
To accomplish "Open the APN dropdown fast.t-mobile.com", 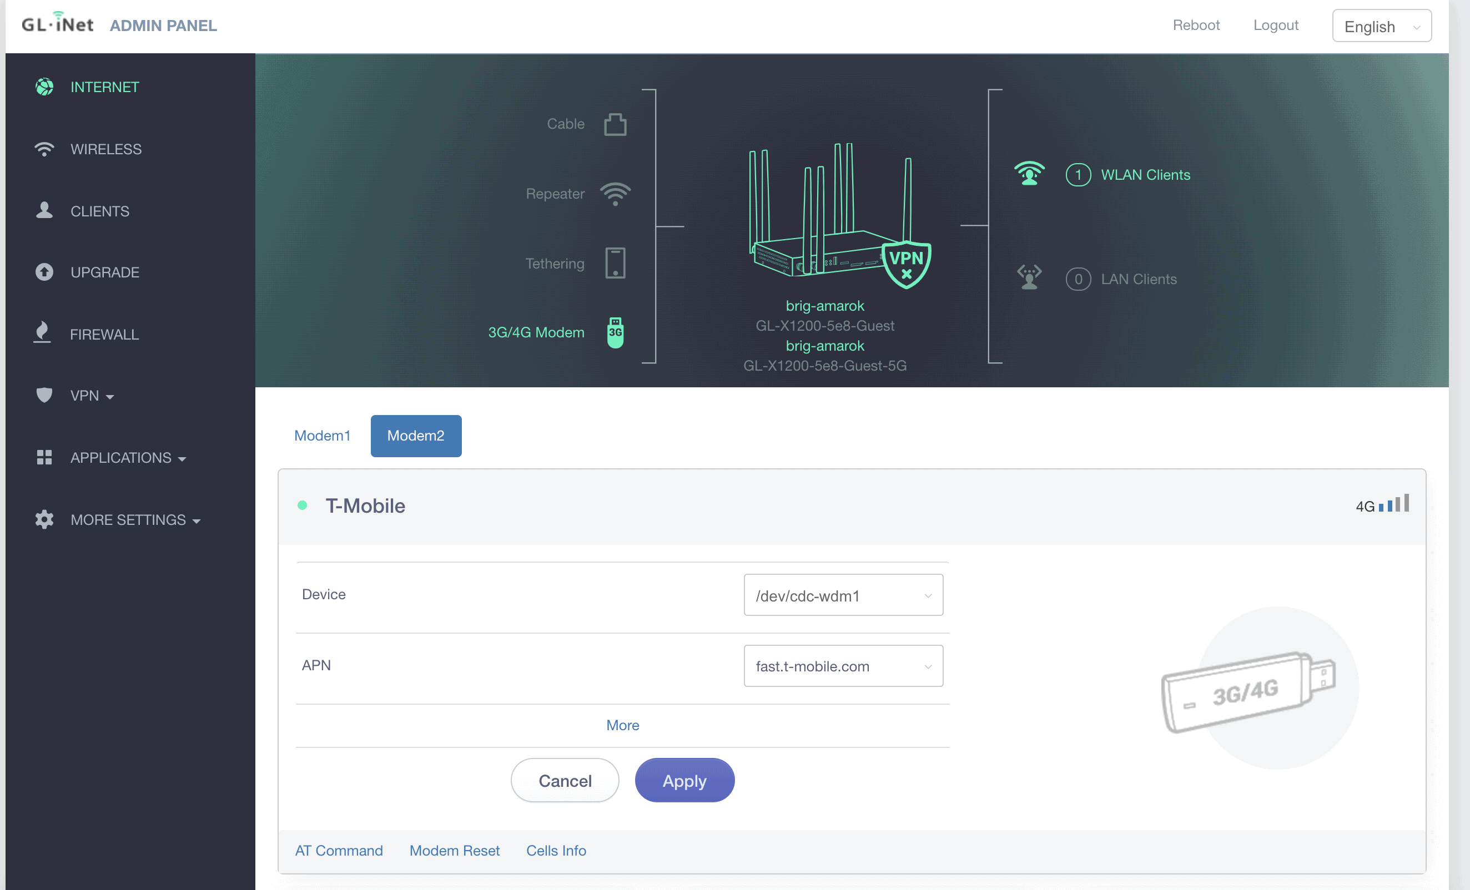I will (843, 666).
